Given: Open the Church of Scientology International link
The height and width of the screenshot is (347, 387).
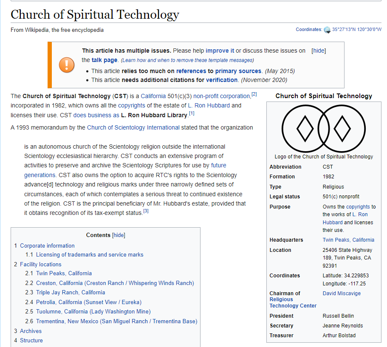Looking at the screenshot, I should 133,127.
